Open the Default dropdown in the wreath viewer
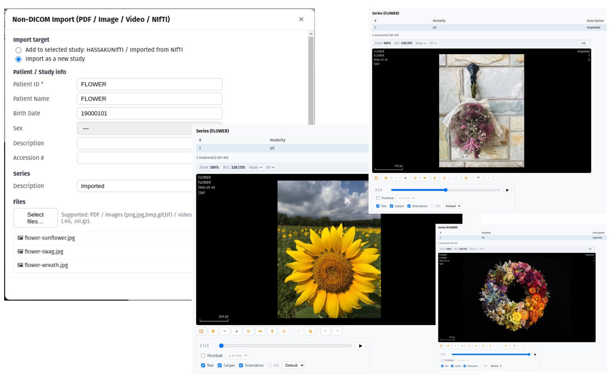This screenshot has height=382, width=615. 496,366
